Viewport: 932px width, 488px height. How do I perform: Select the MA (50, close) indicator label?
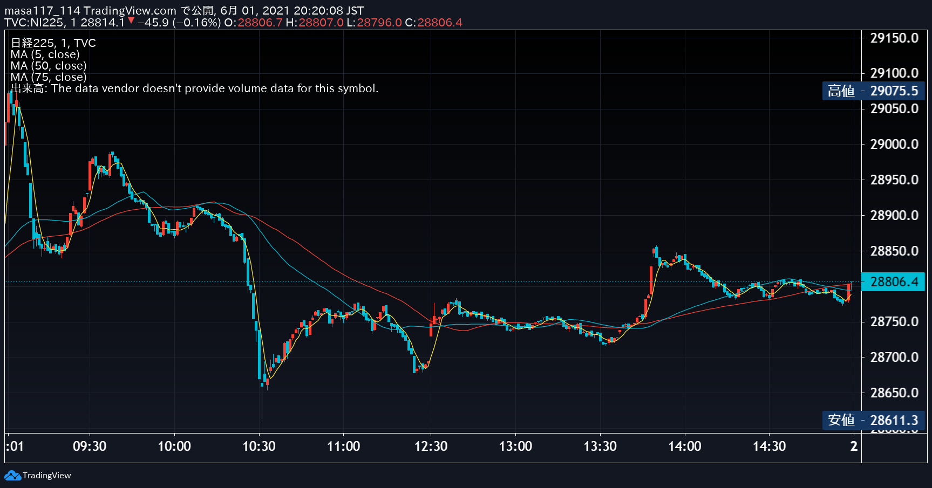(49, 66)
